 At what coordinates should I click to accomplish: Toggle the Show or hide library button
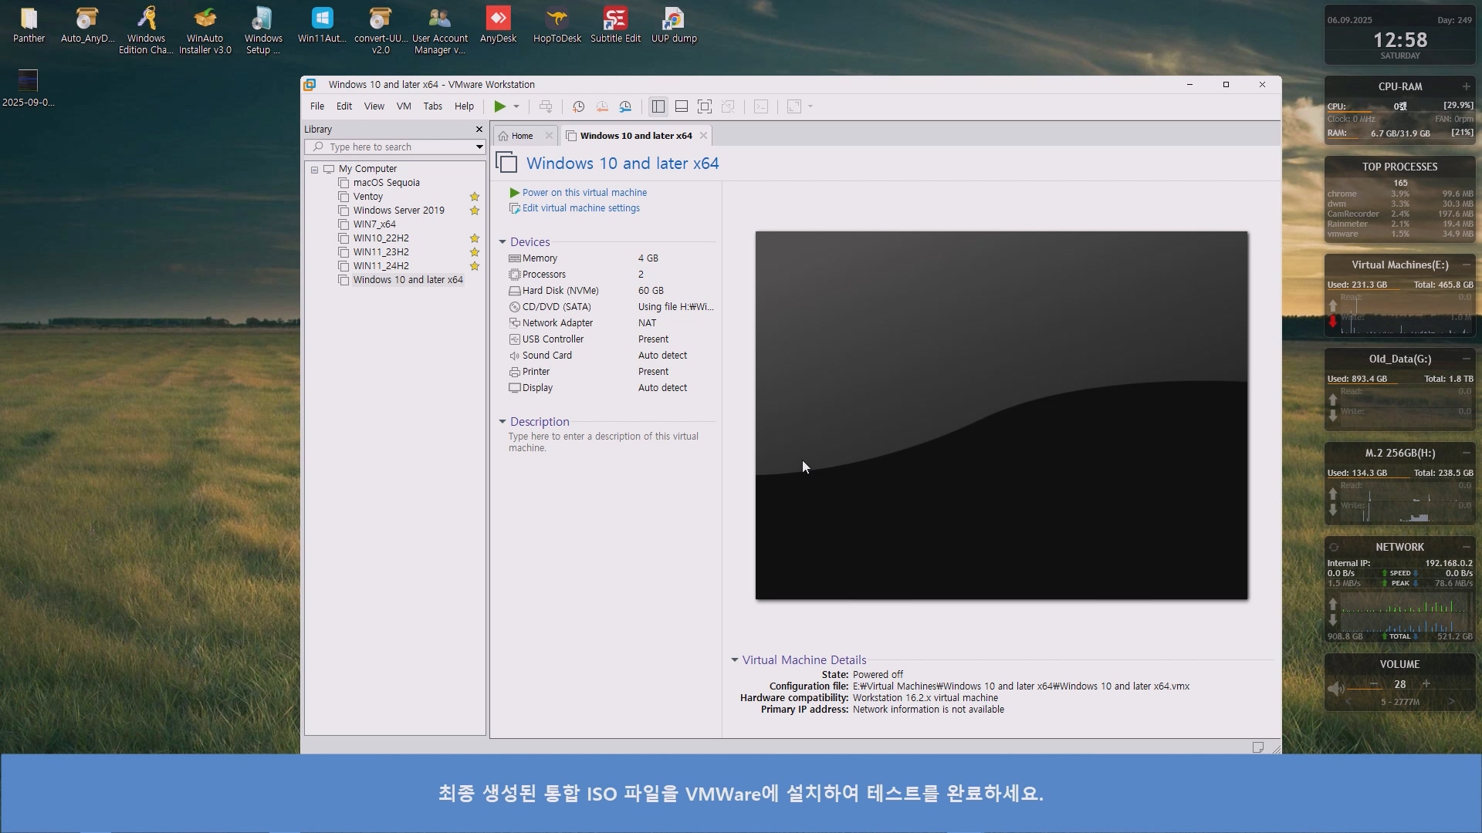coord(658,106)
